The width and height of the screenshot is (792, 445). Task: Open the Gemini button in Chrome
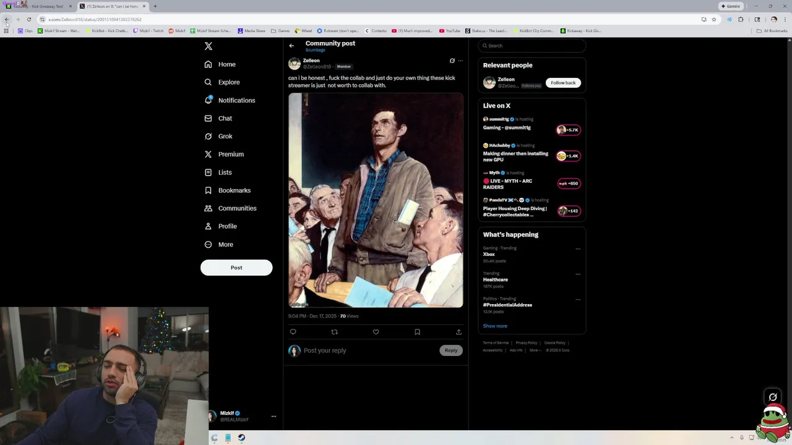(x=731, y=6)
